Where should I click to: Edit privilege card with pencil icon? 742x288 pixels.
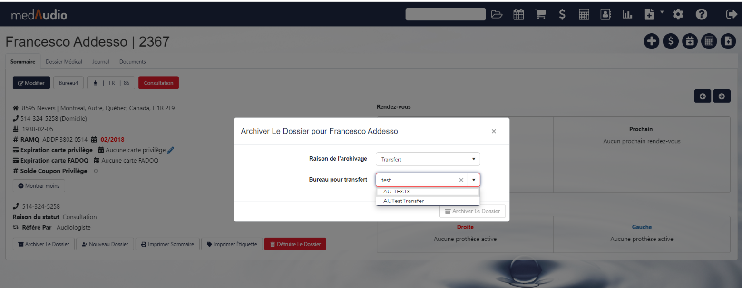coord(171,150)
